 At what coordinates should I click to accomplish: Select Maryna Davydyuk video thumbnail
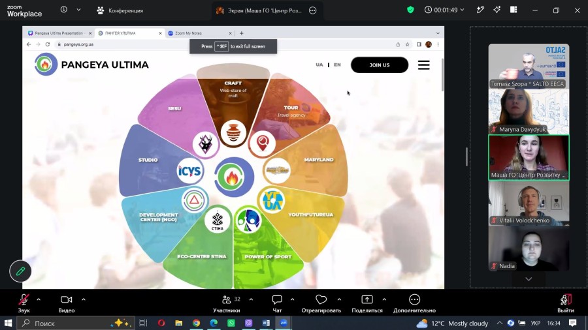[x=529, y=112]
